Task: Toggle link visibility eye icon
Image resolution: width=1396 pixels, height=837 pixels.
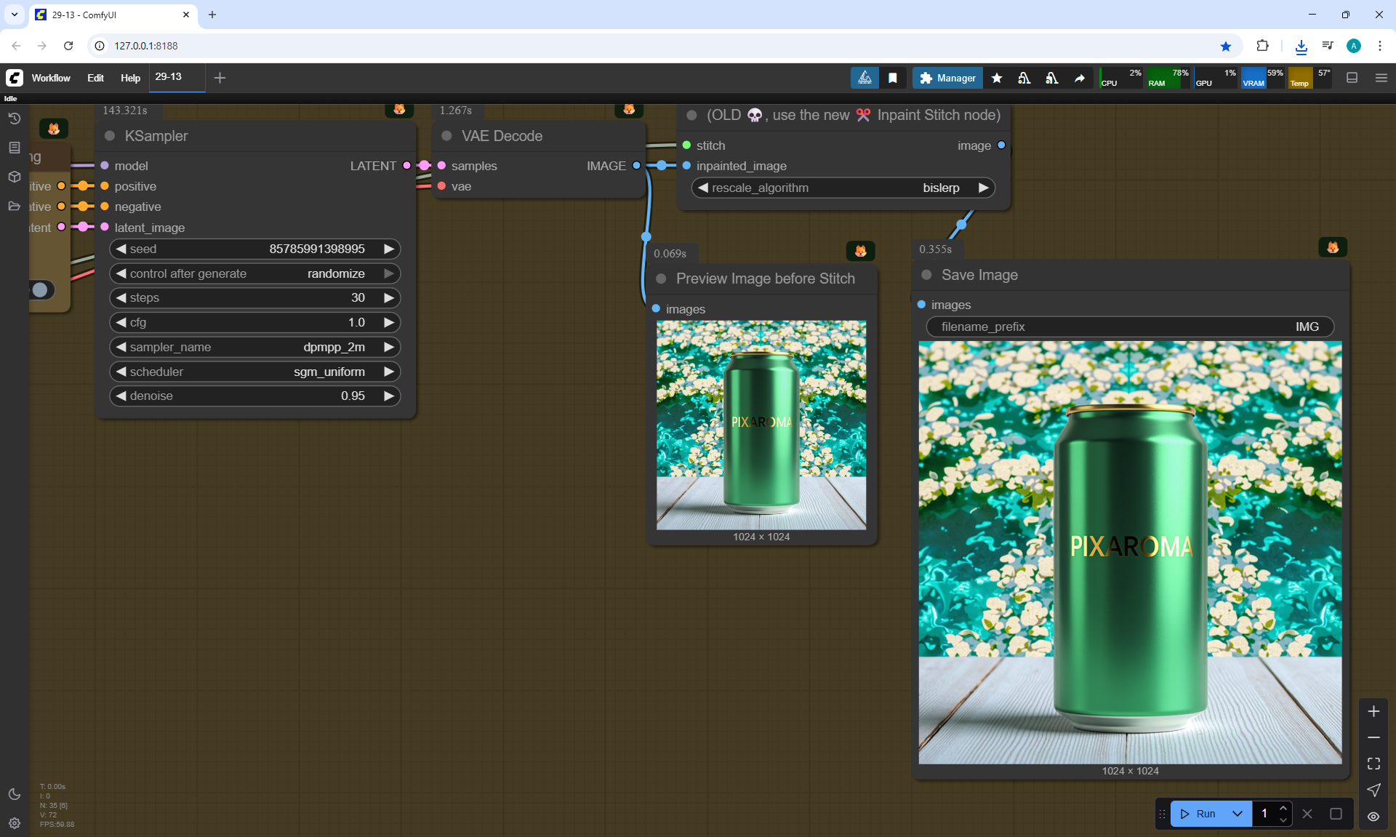Action: [1373, 817]
